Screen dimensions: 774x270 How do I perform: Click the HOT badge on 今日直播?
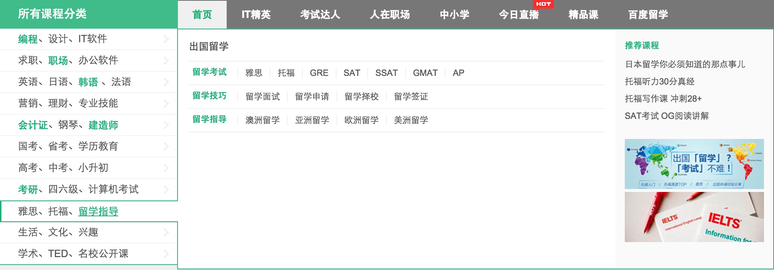[x=543, y=4]
